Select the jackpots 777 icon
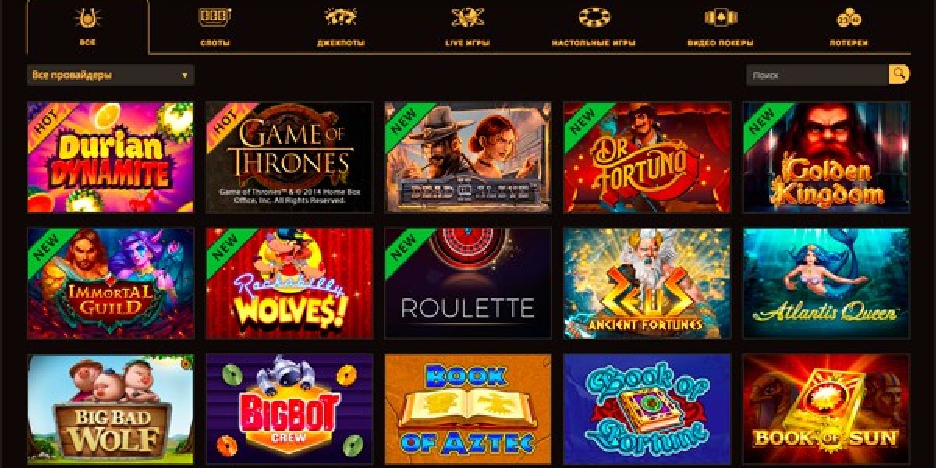 click(x=341, y=17)
